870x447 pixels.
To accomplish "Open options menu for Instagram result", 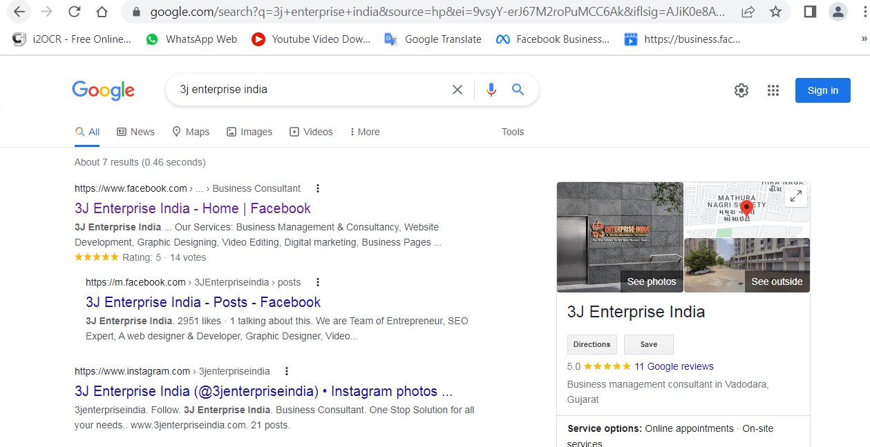I will coord(287,371).
